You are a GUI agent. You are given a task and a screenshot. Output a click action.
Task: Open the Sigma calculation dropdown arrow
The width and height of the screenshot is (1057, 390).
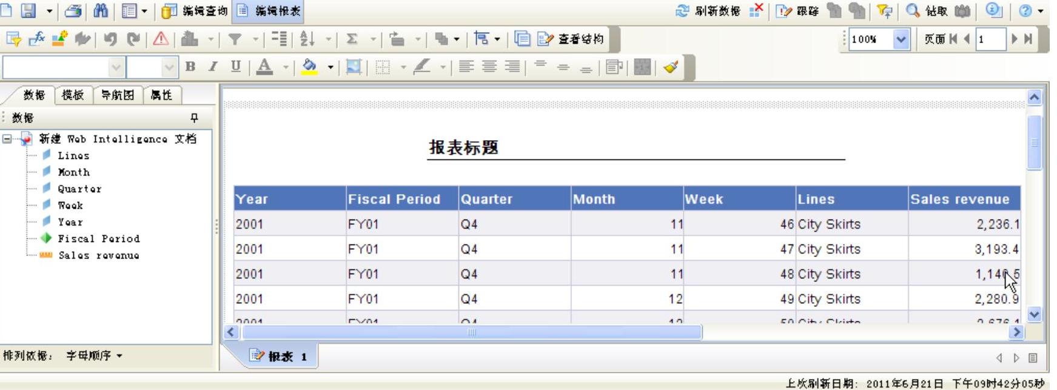coord(373,39)
